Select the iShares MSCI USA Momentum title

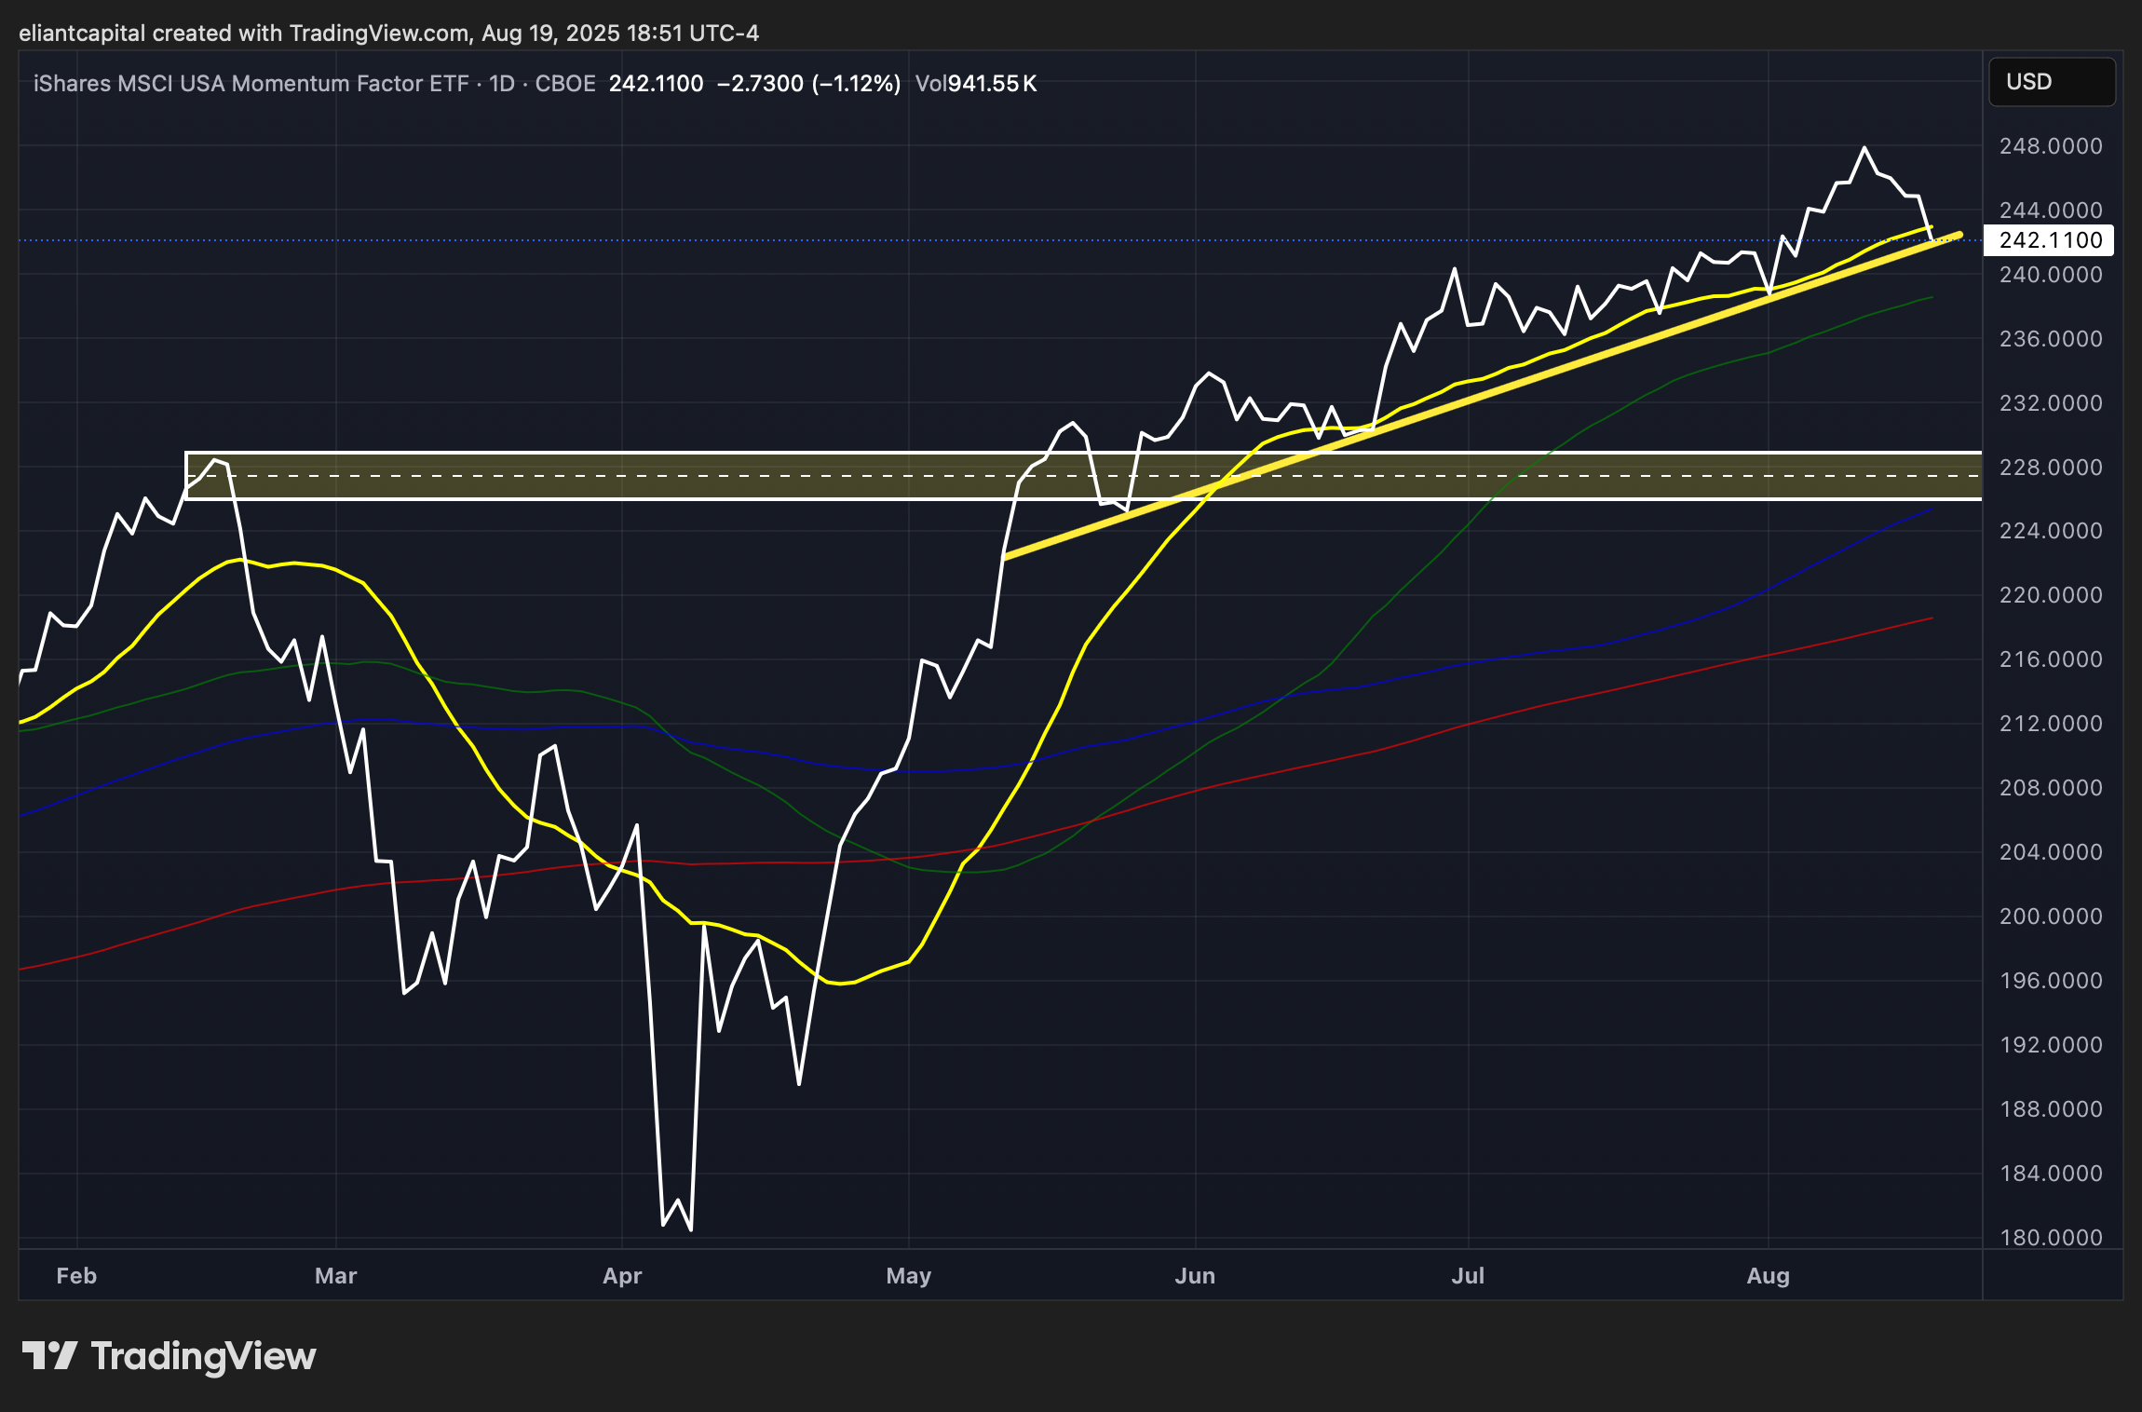coord(251,84)
